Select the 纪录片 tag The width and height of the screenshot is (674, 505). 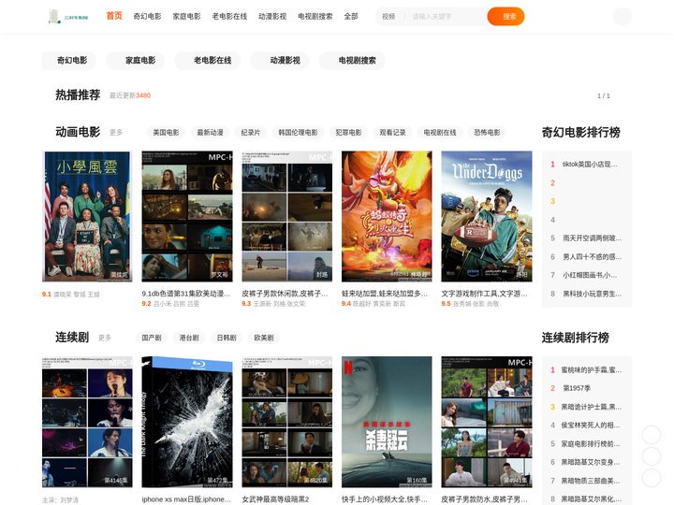pos(251,132)
